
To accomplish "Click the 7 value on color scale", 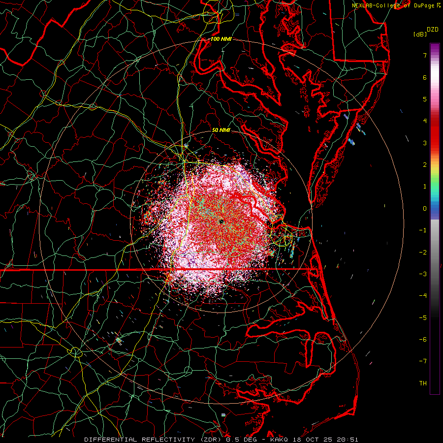I will pyautogui.click(x=425, y=55).
